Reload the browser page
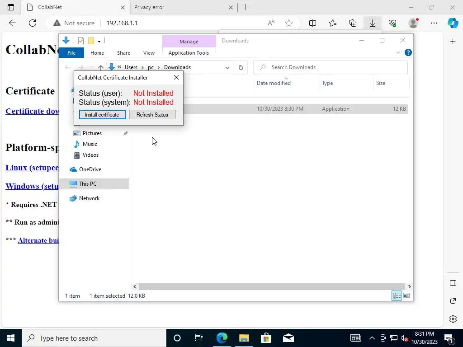Screen dimensions: 463x347 33,23
